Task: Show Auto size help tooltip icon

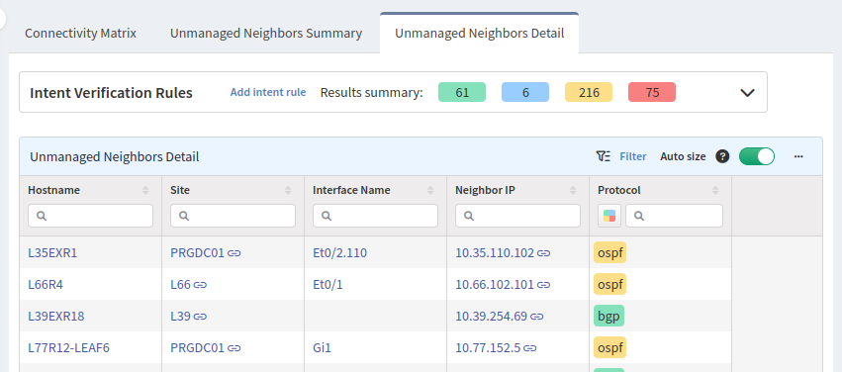Action: click(723, 156)
